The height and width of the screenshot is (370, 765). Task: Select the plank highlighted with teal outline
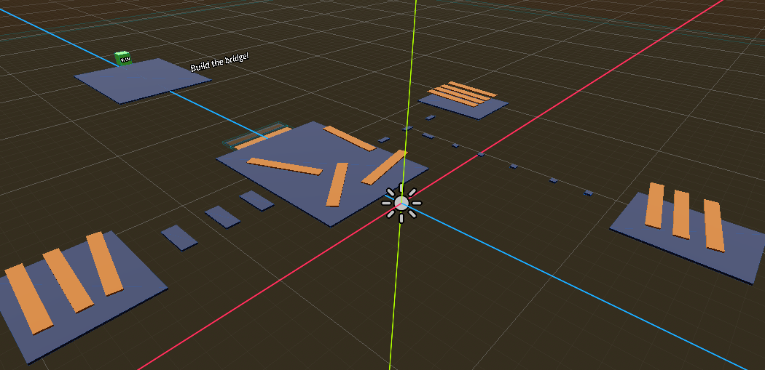[258, 137]
